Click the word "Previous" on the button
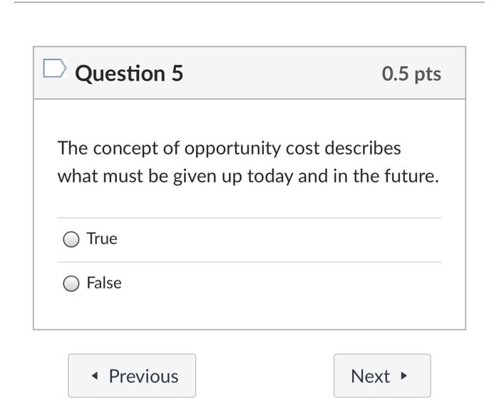499x419 pixels. click(x=143, y=376)
